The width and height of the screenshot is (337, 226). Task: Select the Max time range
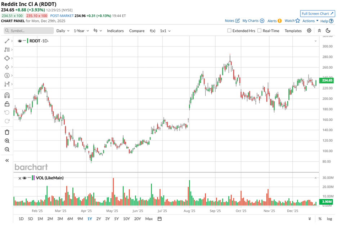point(149,219)
